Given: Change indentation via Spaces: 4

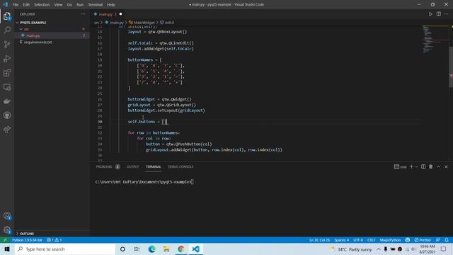Looking at the screenshot, I should [341, 240].
